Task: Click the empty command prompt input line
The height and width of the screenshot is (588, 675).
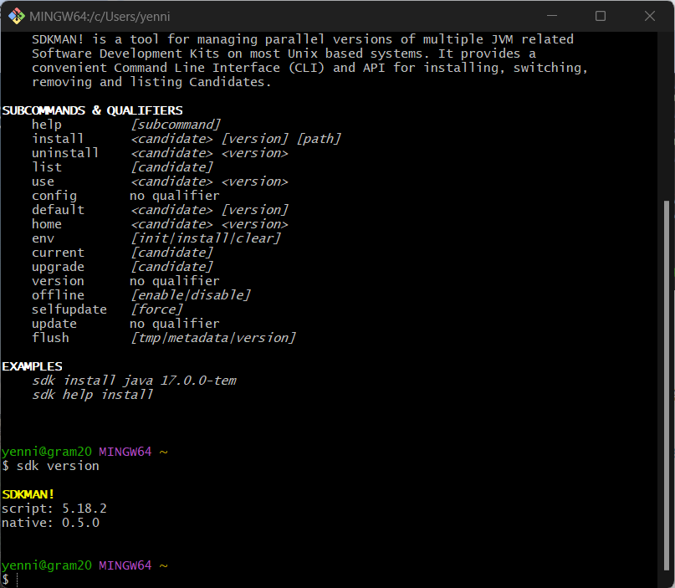Action: (x=331, y=580)
